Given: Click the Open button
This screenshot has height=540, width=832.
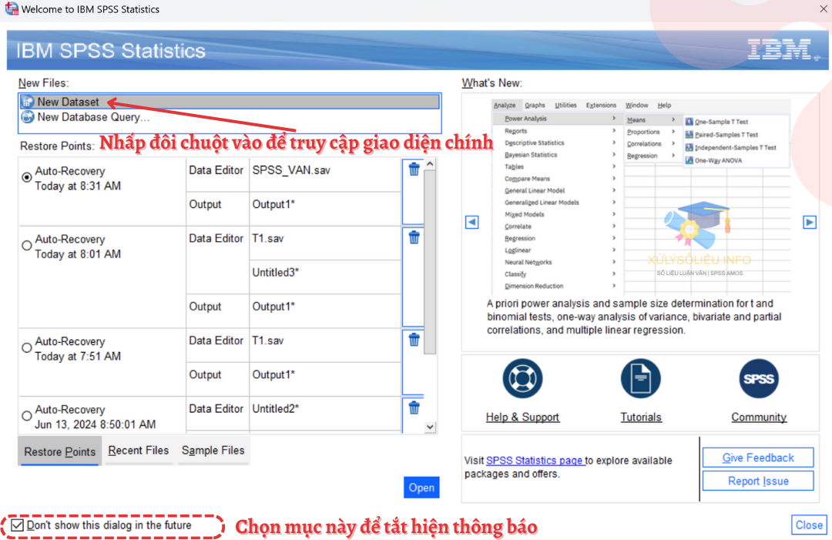Looking at the screenshot, I should coord(421,488).
